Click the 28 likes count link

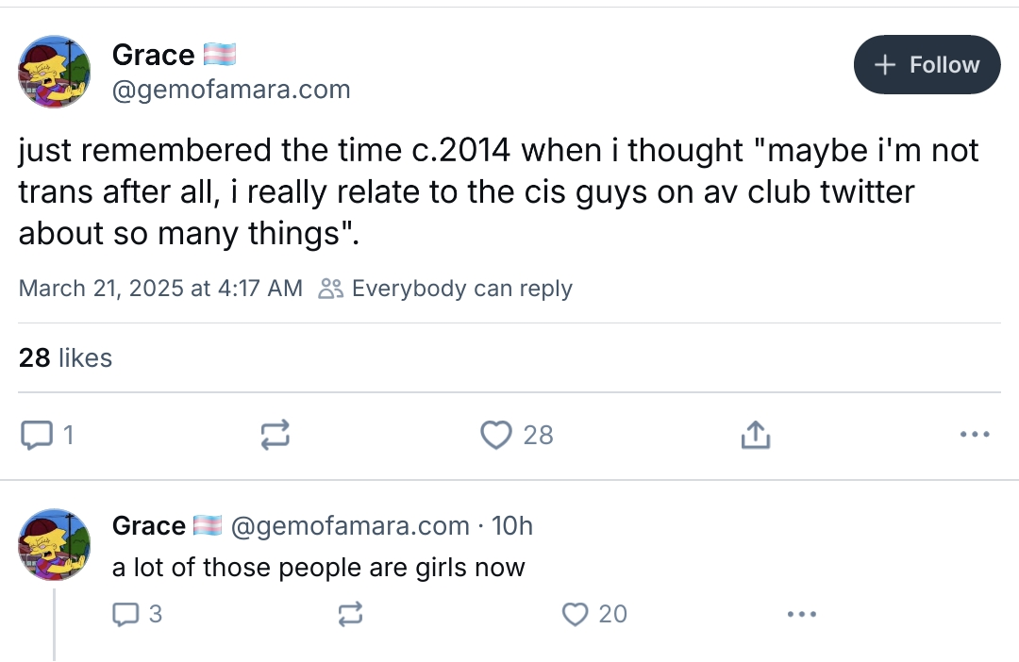coord(65,358)
